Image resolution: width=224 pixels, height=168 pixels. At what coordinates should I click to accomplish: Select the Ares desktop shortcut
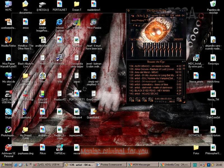[x=43, y=78]
